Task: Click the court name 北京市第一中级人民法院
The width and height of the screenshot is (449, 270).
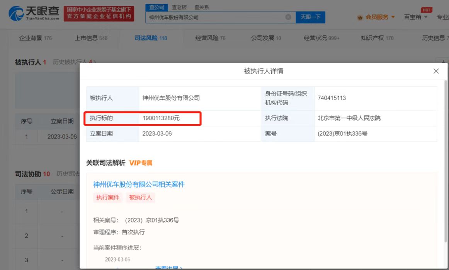Action: click(349, 118)
